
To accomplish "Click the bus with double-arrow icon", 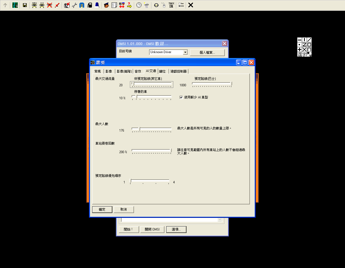I will point(42,5).
